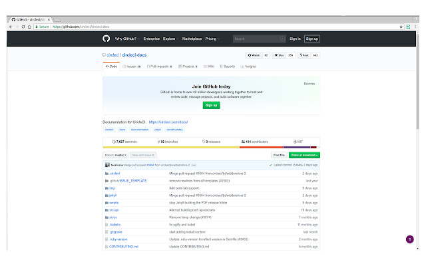Open the Explore dropdown menu
Screen dimensions: 426x266
tap(170, 39)
